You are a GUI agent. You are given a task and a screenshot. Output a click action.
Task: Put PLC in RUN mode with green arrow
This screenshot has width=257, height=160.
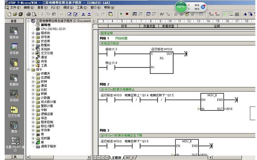121,14
